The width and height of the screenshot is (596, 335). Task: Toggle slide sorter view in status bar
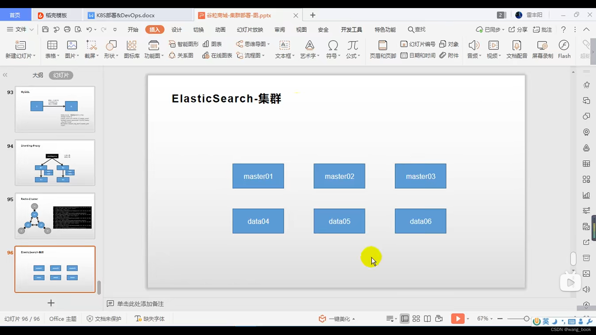click(x=416, y=319)
